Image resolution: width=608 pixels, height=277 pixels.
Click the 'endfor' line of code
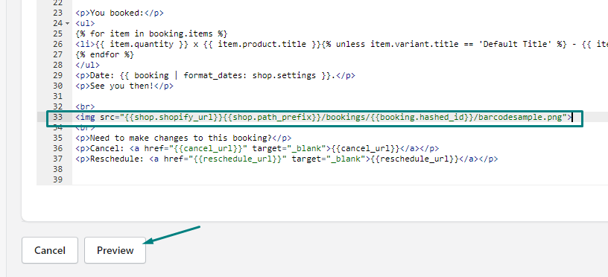click(x=105, y=54)
